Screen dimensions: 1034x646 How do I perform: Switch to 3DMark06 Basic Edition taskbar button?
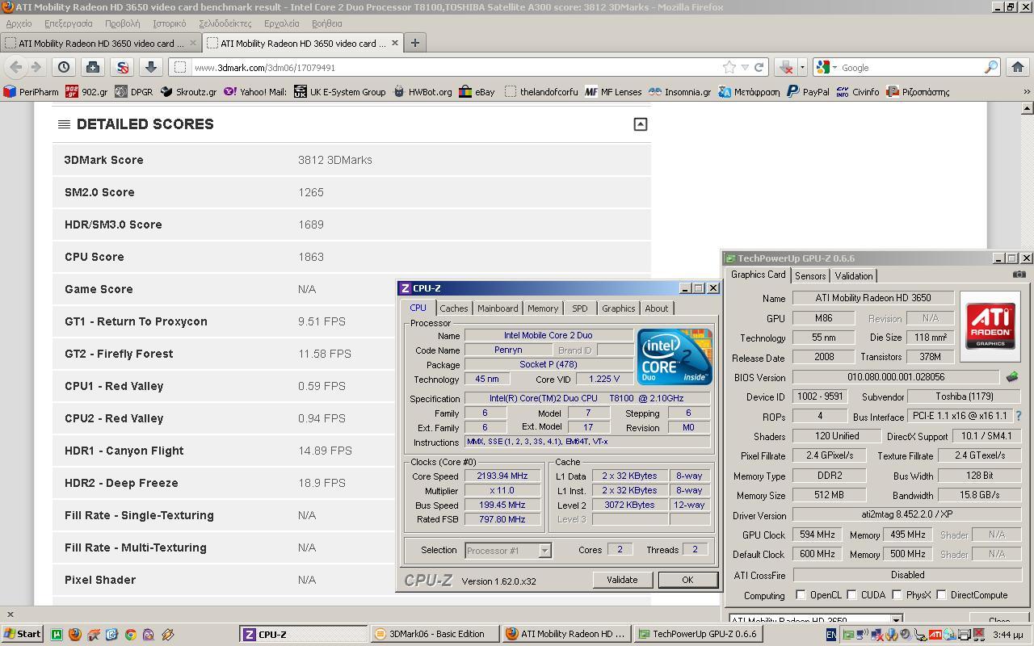435,634
